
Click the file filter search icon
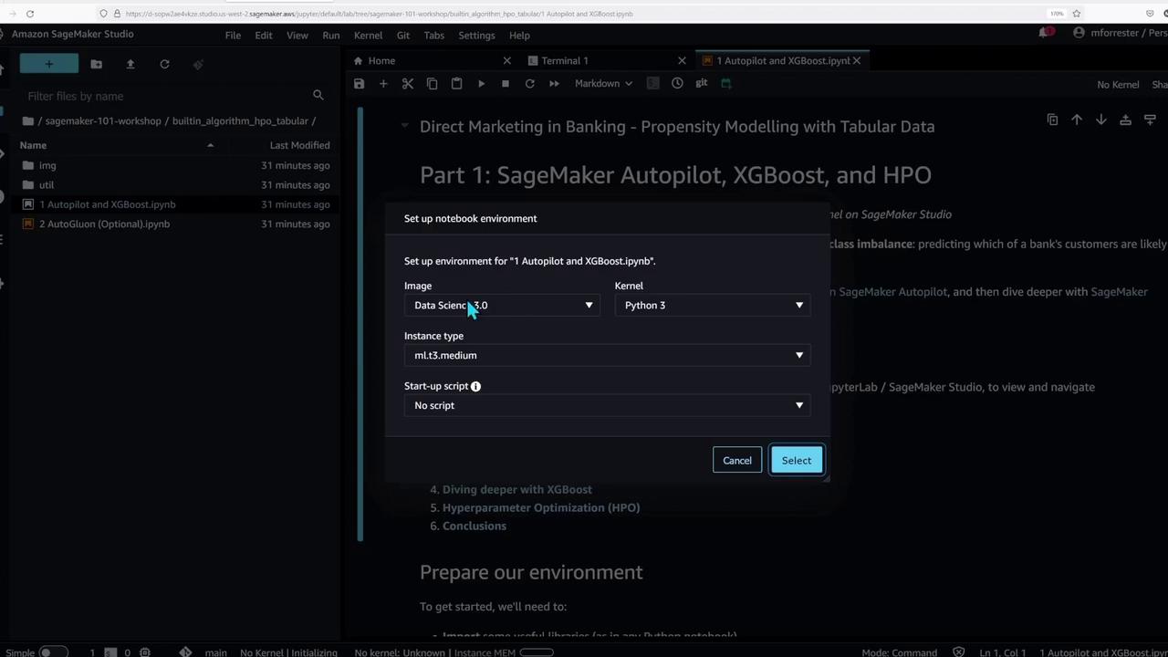point(318,95)
